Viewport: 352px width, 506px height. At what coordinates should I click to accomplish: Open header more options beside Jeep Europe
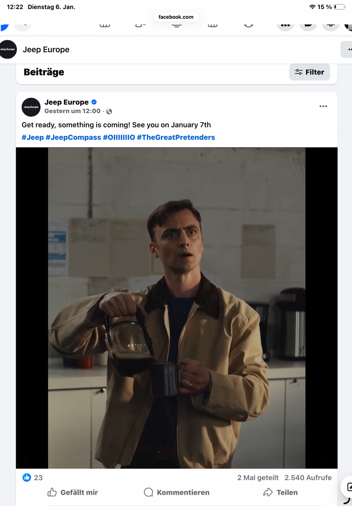(x=348, y=49)
